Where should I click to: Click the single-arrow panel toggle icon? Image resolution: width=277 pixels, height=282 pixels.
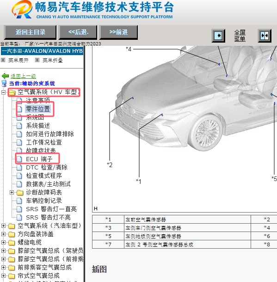click(218, 36)
